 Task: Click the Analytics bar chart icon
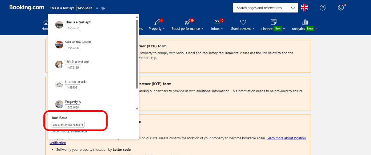coord(305,22)
